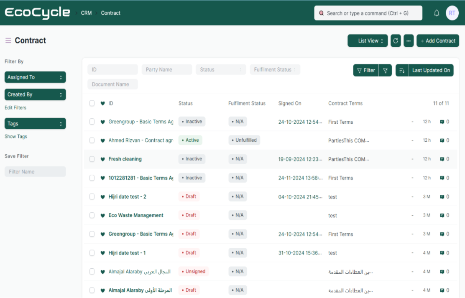
Task: Focus the Party Name filter field
Action: coord(166,70)
